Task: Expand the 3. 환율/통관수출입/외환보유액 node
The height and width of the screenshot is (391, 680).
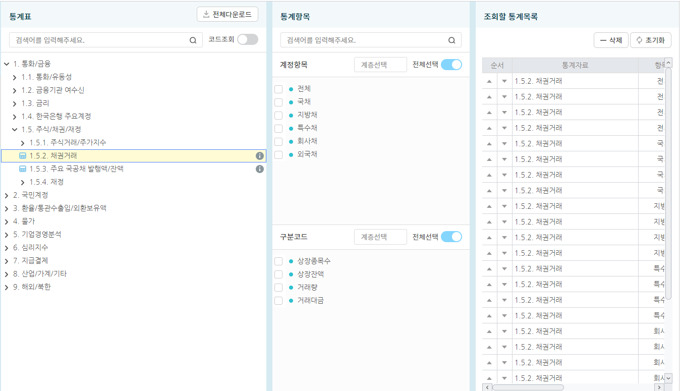Action: pyautogui.click(x=7, y=208)
